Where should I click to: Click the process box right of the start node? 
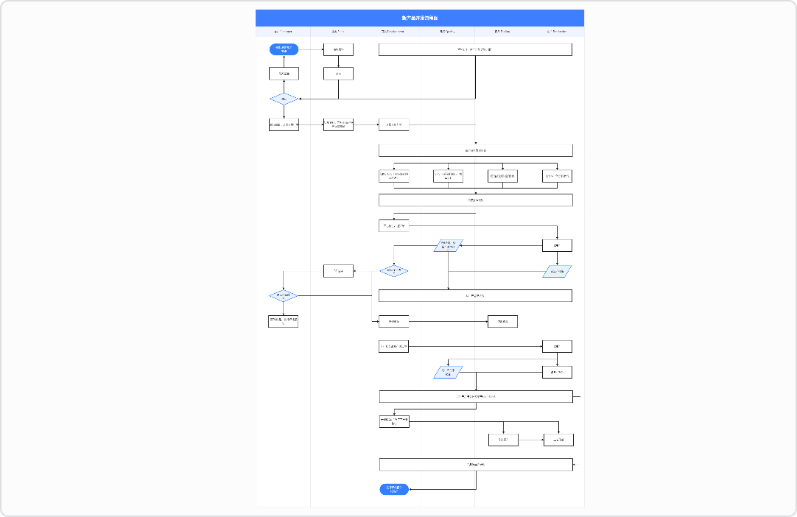tap(338, 49)
